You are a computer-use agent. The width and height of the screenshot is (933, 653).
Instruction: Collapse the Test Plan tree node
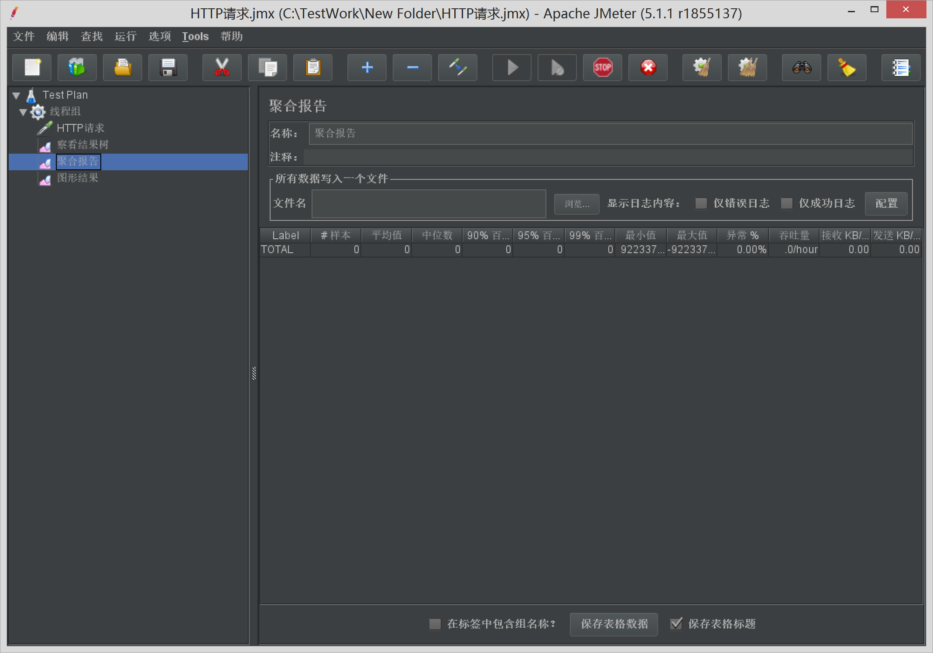pyautogui.click(x=16, y=95)
